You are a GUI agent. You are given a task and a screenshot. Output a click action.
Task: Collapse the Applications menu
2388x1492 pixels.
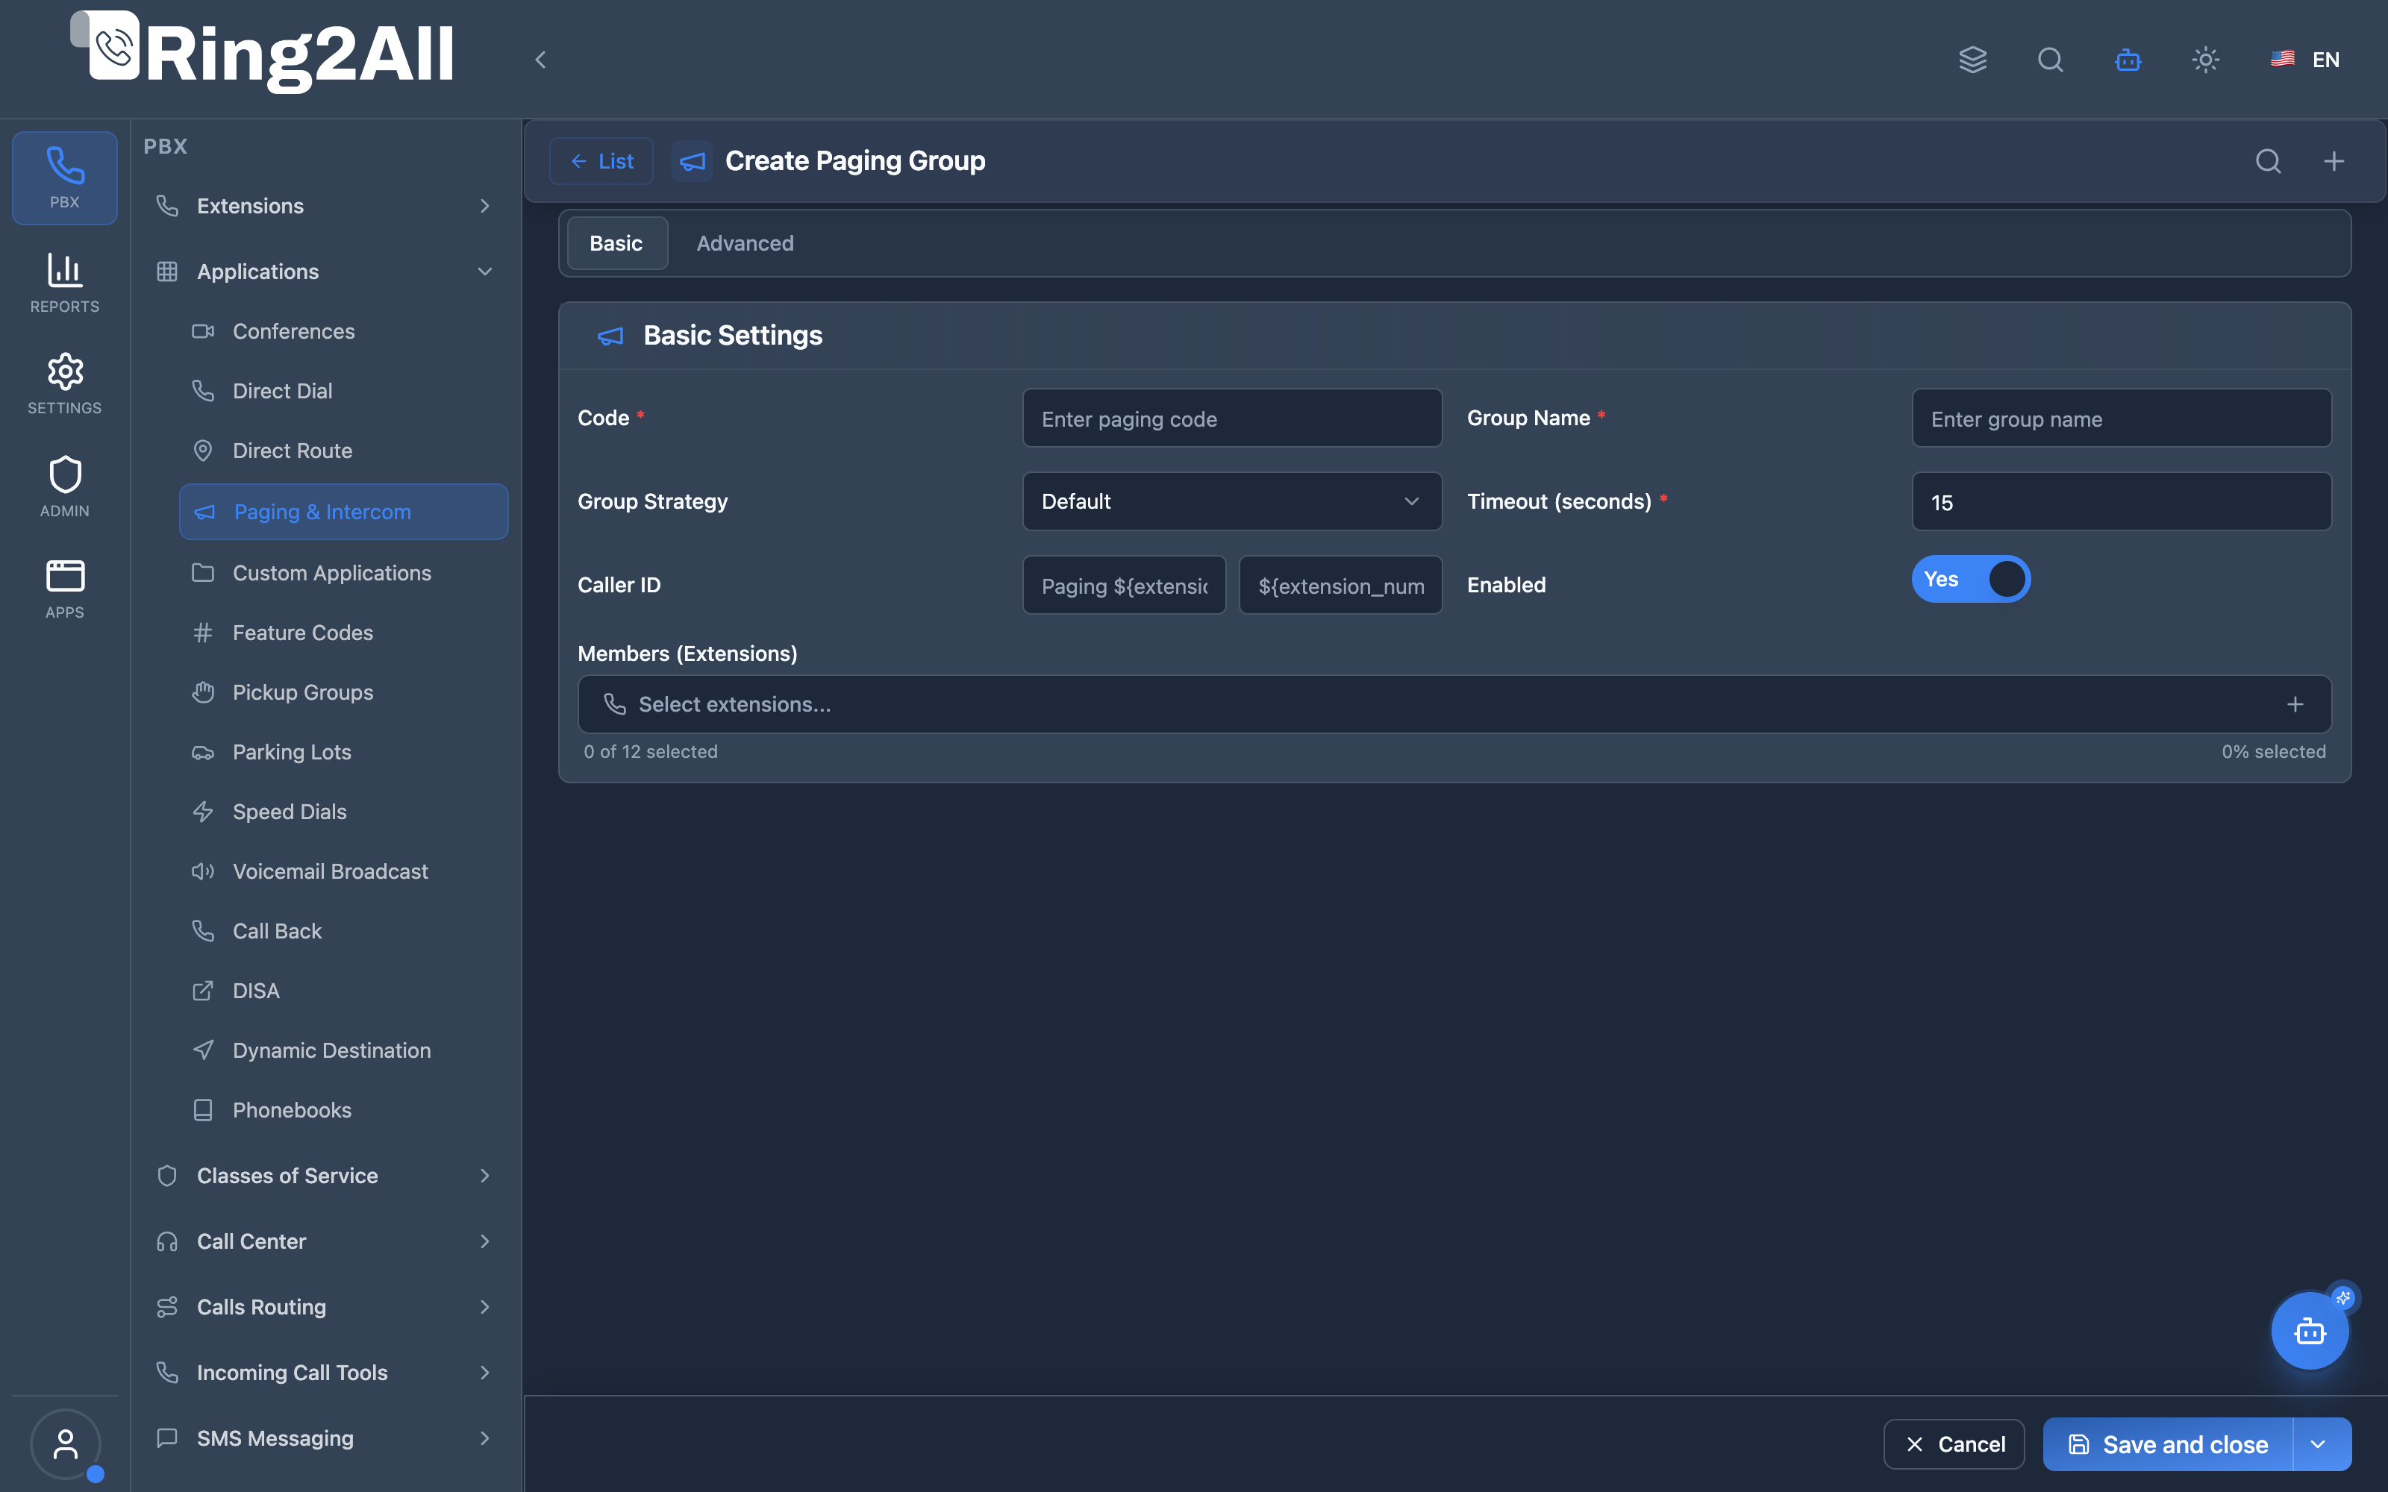[x=324, y=272]
